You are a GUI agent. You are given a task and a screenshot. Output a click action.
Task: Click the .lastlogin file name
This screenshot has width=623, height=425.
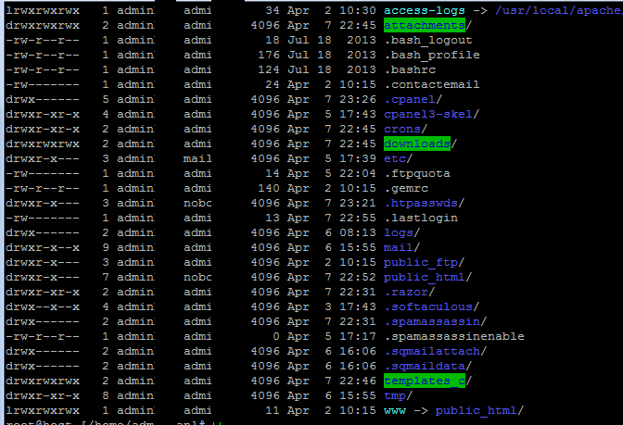pos(421,218)
